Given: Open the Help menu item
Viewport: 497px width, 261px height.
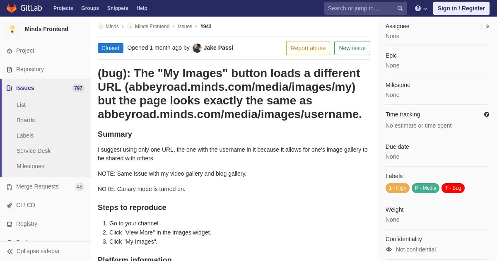Looking at the screenshot, I should 142,8.
